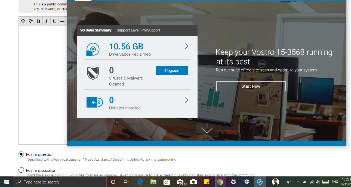This screenshot has height=187, width=351.
Task: Click the ENG language indicator
Action: [x=335, y=182]
